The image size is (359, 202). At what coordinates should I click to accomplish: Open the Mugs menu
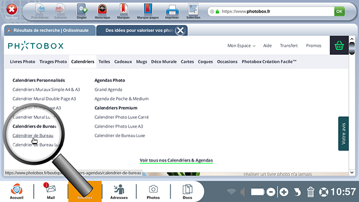point(141,61)
